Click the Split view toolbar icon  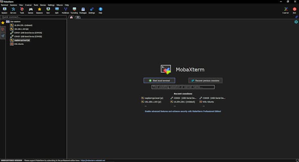pos(57,10)
